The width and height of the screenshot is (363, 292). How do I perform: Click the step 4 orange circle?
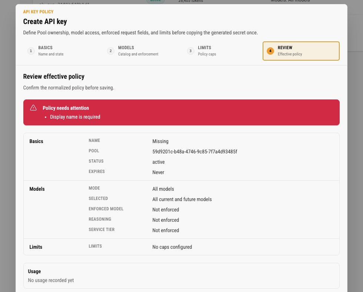(270, 51)
